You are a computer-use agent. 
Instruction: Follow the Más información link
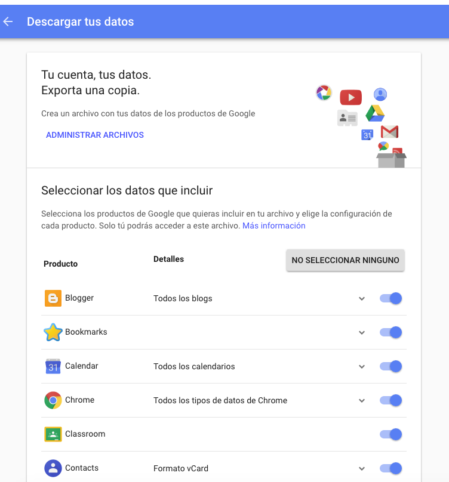(x=273, y=225)
